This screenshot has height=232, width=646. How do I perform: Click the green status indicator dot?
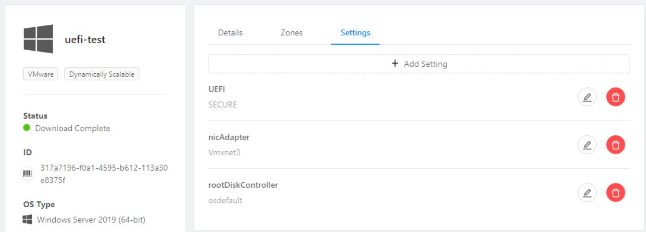click(27, 128)
